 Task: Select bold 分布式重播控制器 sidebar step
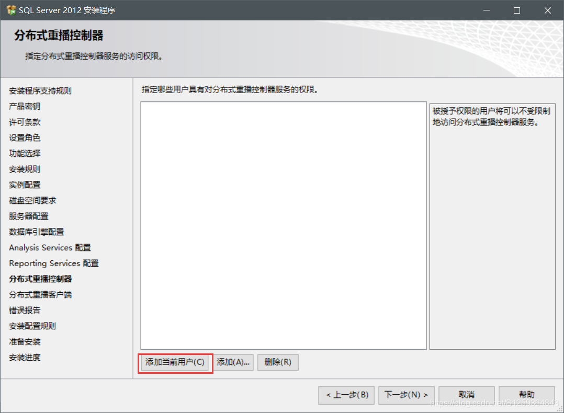[40, 279]
